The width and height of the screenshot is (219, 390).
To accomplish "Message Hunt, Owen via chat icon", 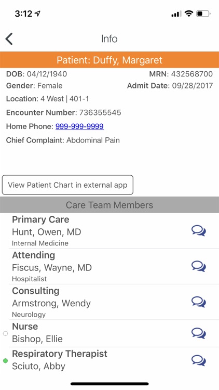I will (199, 231).
